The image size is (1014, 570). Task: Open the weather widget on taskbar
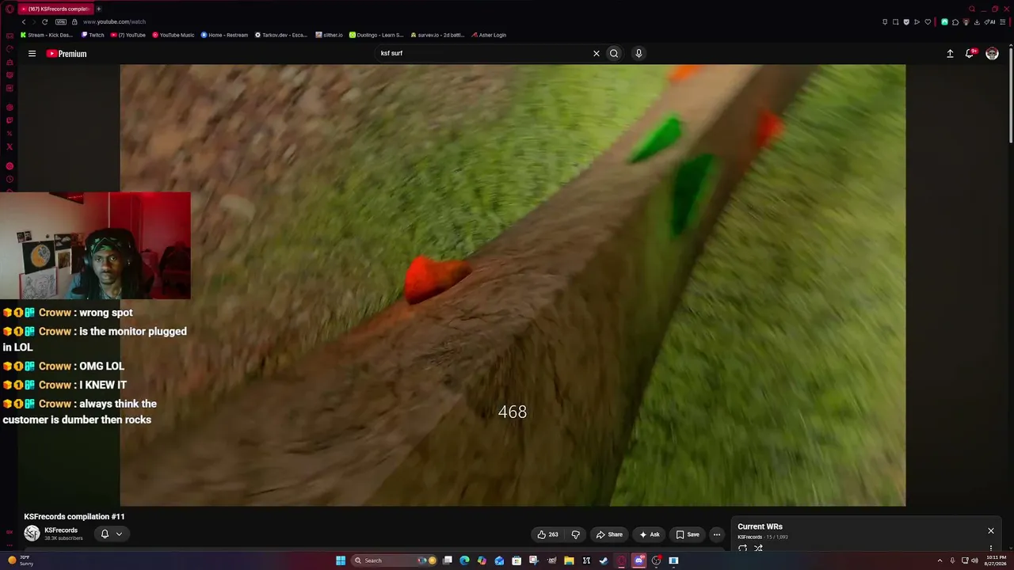pos(21,560)
